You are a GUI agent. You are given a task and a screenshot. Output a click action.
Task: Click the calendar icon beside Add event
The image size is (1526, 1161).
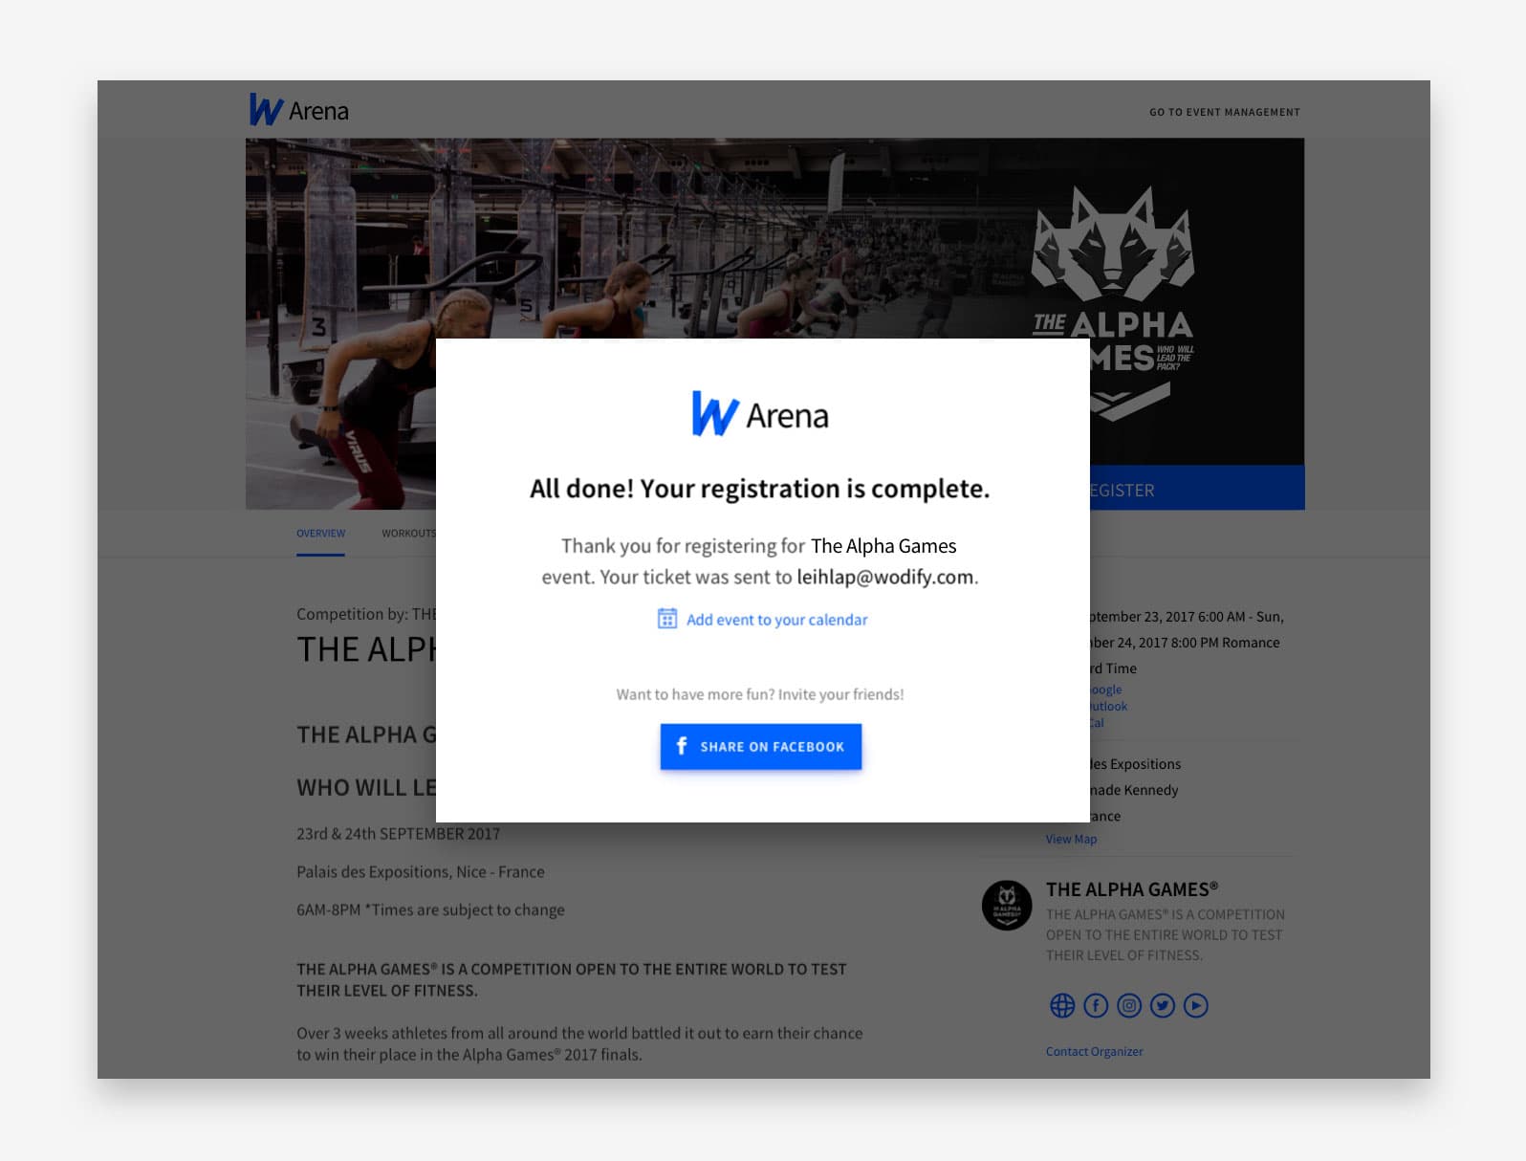(667, 619)
